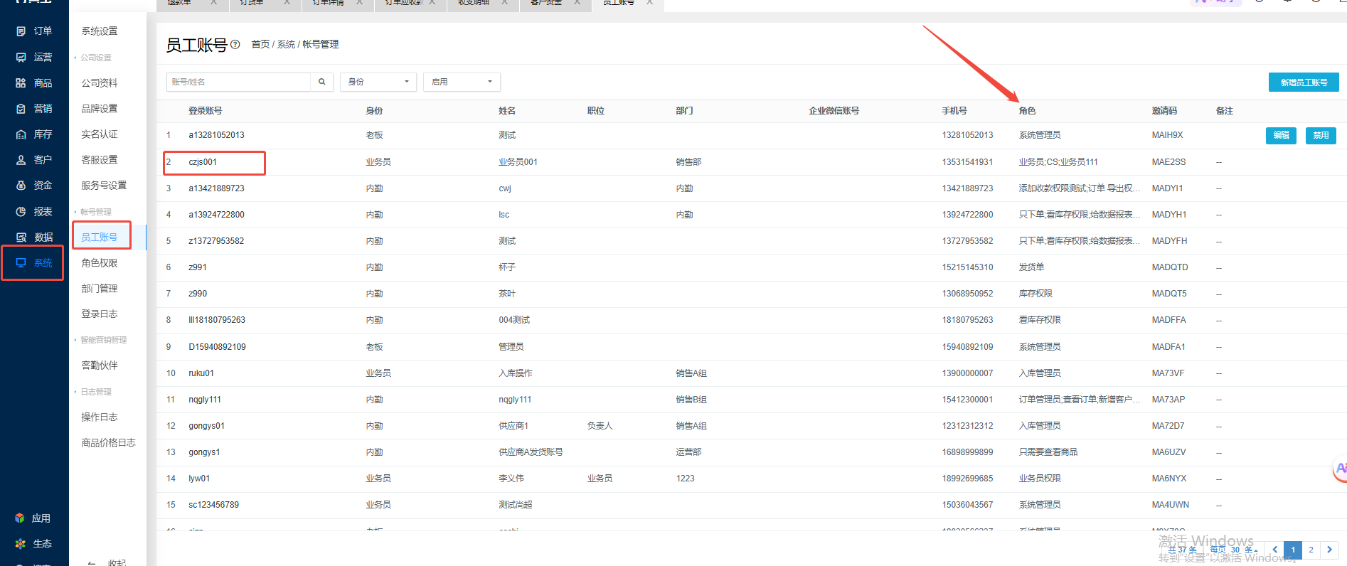Image resolution: width=1347 pixels, height=566 pixels.
Task: Open 操作日志 in the system menu
Action: pyautogui.click(x=100, y=417)
